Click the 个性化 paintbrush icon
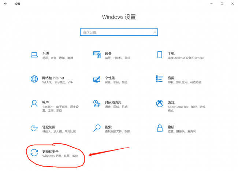The width and height of the screenshot is (238, 171). (97, 79)
